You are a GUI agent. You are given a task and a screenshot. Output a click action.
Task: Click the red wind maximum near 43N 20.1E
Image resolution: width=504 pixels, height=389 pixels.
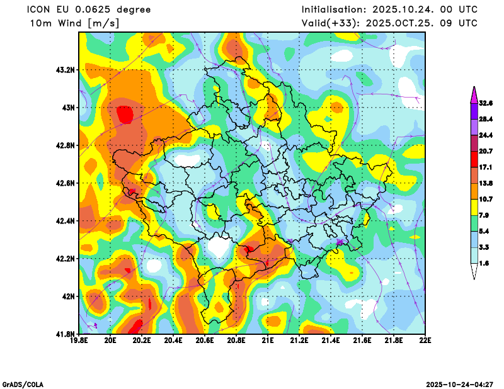coord(125,115)
